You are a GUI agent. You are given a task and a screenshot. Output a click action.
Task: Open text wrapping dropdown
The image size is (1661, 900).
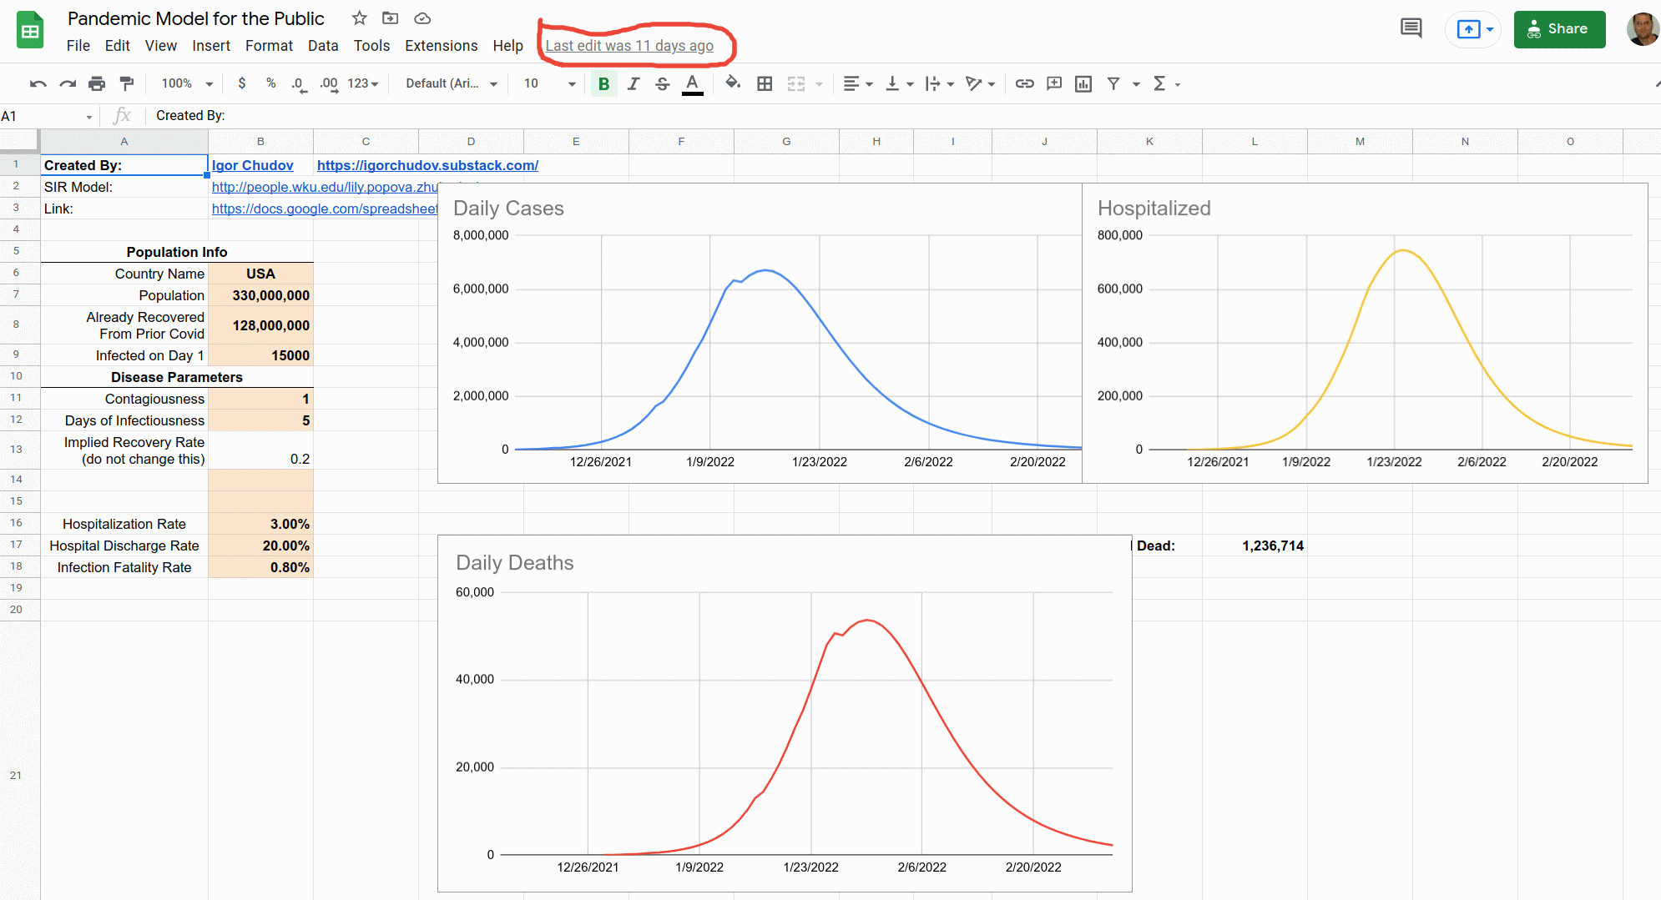click(x=940, y=83)
